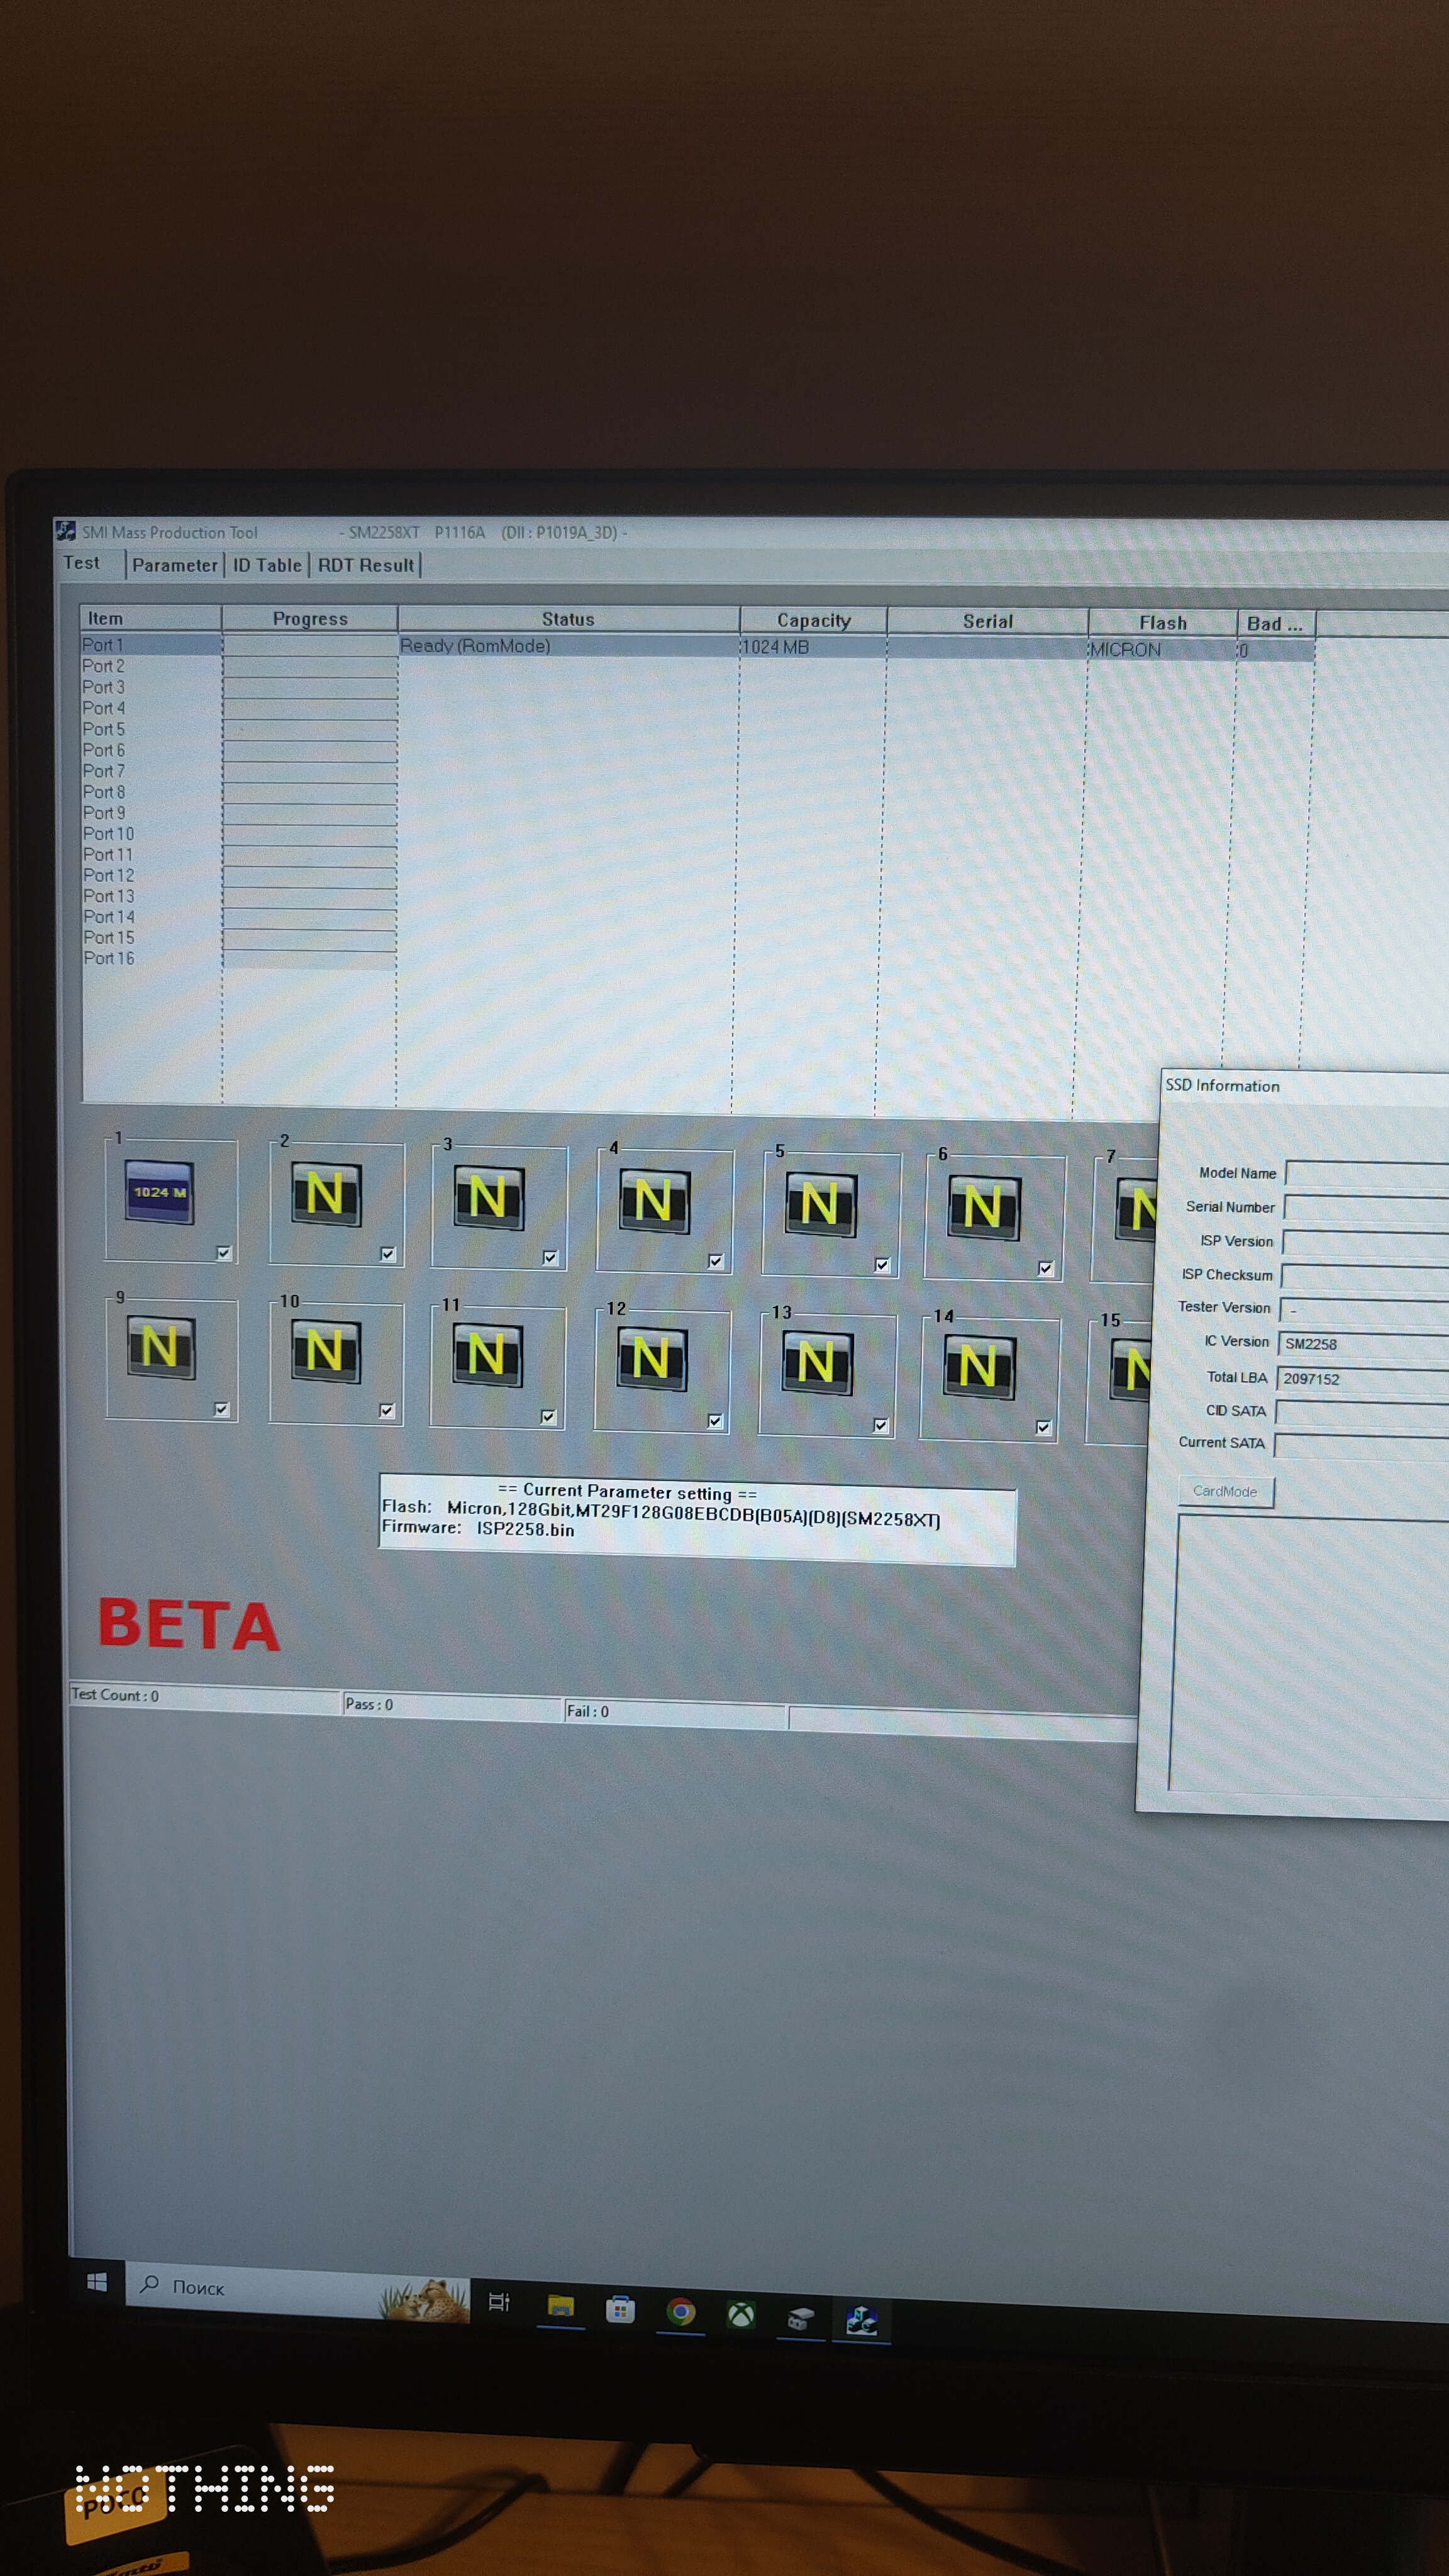Screen dimensions: 1449x2576
Task: Open Task View on the taskbar
Action: [499, 2302]
